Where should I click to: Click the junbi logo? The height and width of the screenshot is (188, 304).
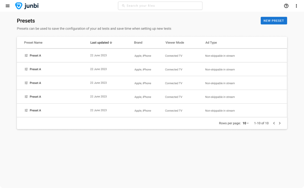pyautogui.click(x=27, y=6)
